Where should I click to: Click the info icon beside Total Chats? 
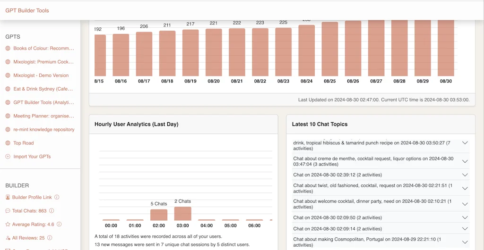click(52, 211)
